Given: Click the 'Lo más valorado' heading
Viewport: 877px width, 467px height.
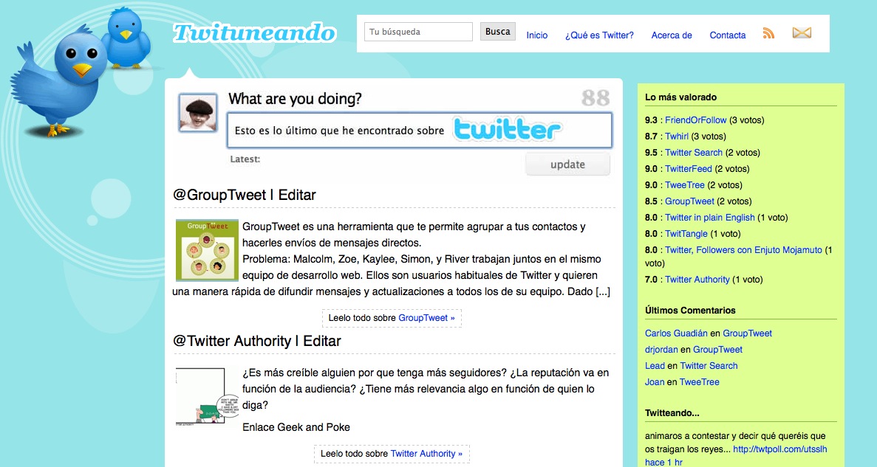Looking at the screenshot, I should pos(680,97).
